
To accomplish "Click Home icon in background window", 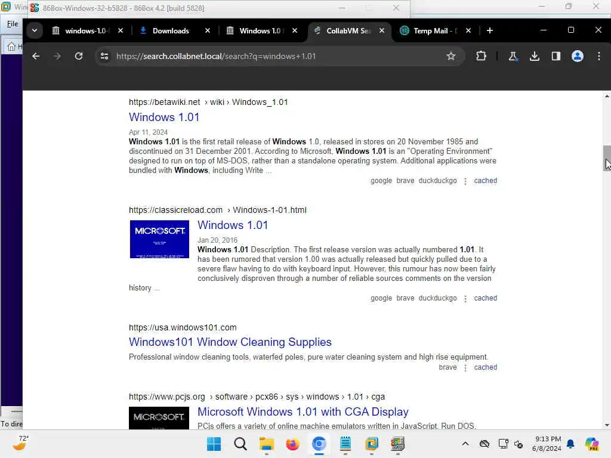I will (x=11, y=47).
